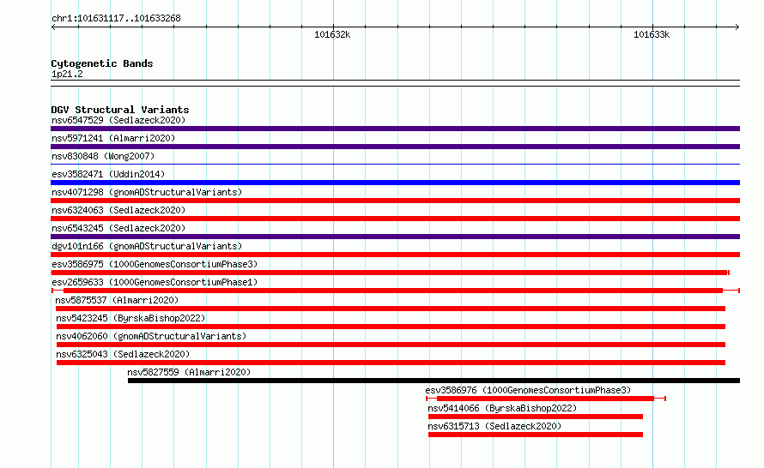Click the red bar under esv3586975
Viewport: 764px width, 468px height.
(x=391, y=273)
